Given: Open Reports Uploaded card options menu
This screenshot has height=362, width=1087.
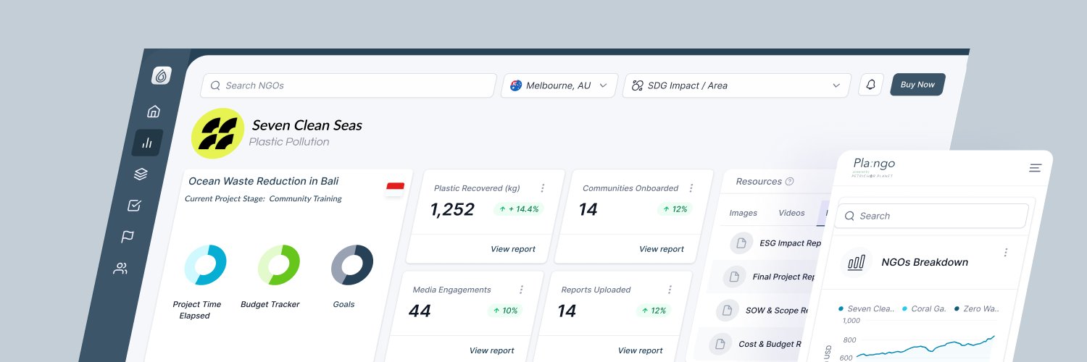Looking at the screenshot, I should pyautogui.click(x=669, y=290).
